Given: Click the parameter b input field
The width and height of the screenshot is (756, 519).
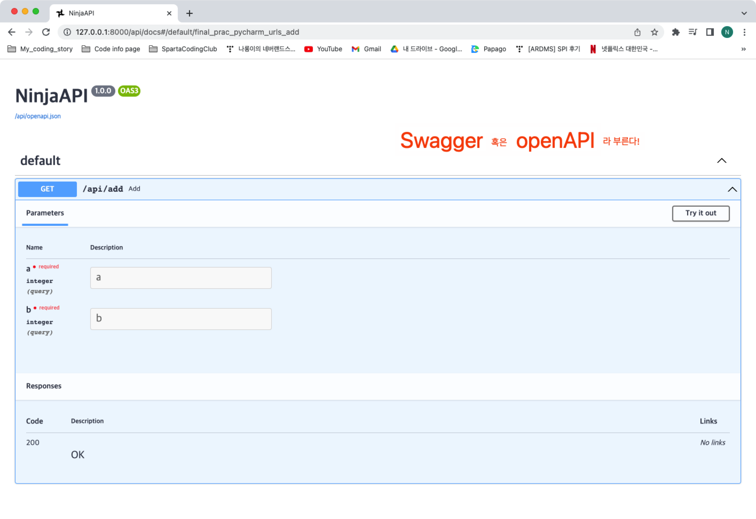Looking at the screenshot, I should [x=180, y=319].
